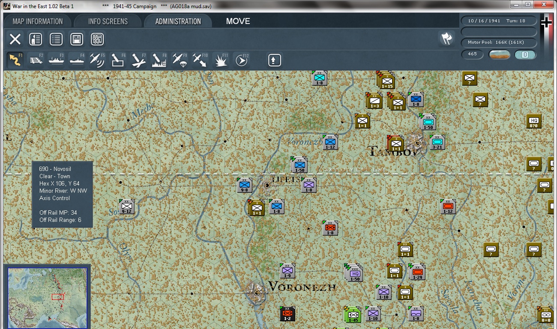Select the purple HQ 1-50 unit
The width and height of the screenshot is (557, 329).
(x=354, y=273)
